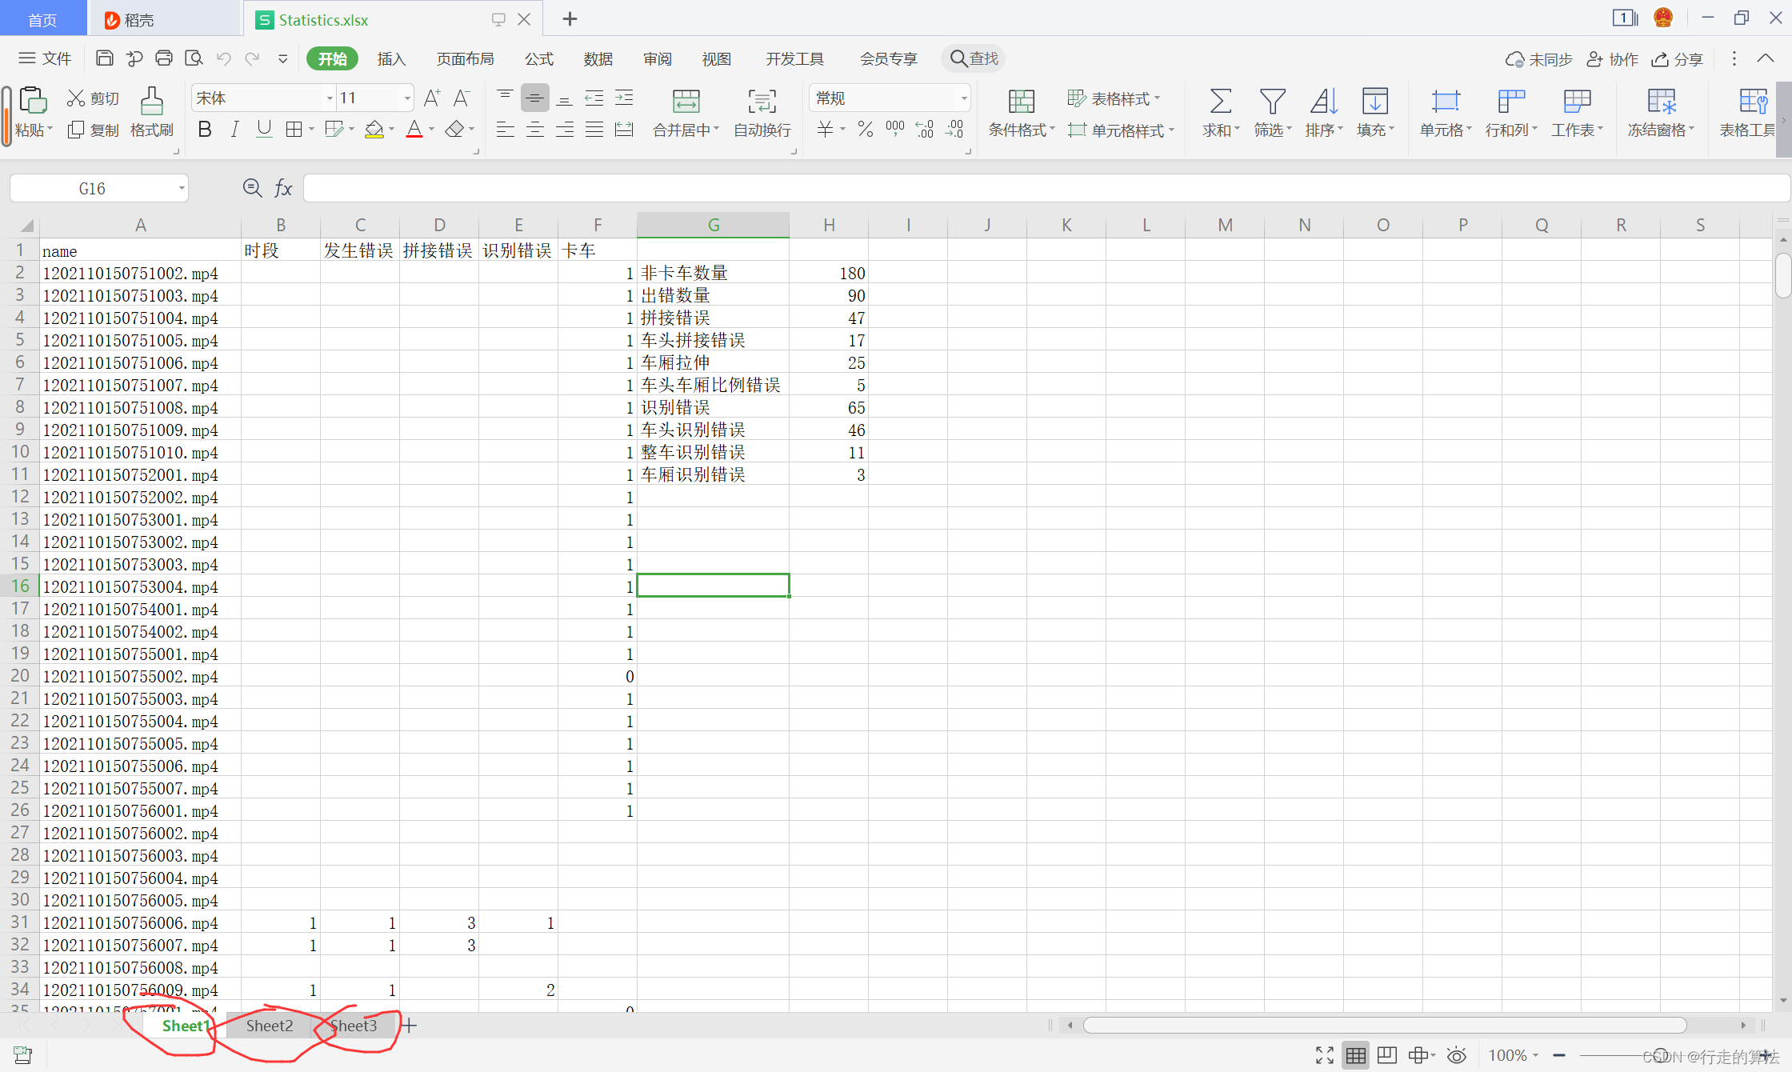Screen dimensions: 1792x1072
Task: Toggle italic formatting
Action: (x=234, y=130)
